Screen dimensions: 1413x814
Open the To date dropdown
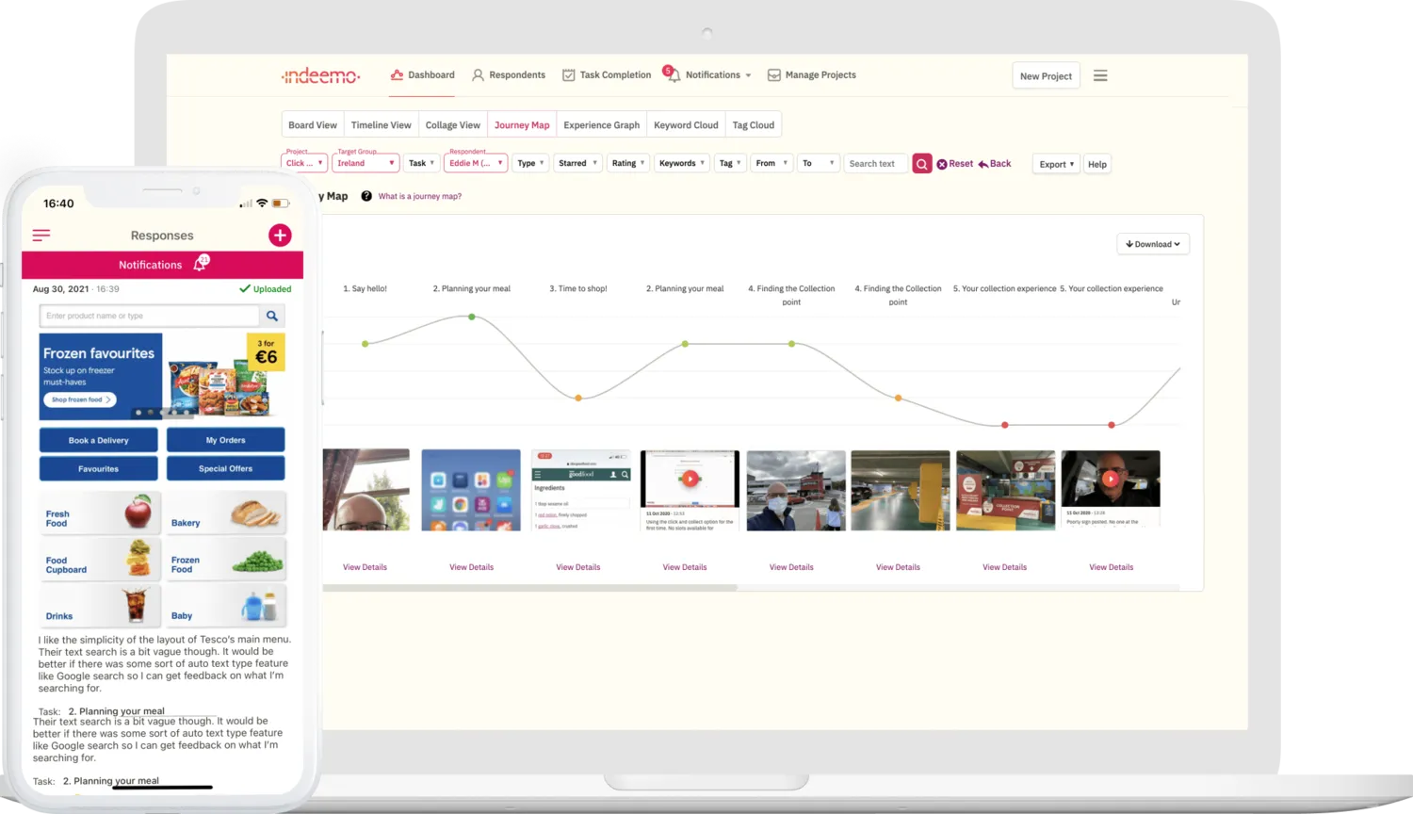pyautogui.click(x=818, y=164)
